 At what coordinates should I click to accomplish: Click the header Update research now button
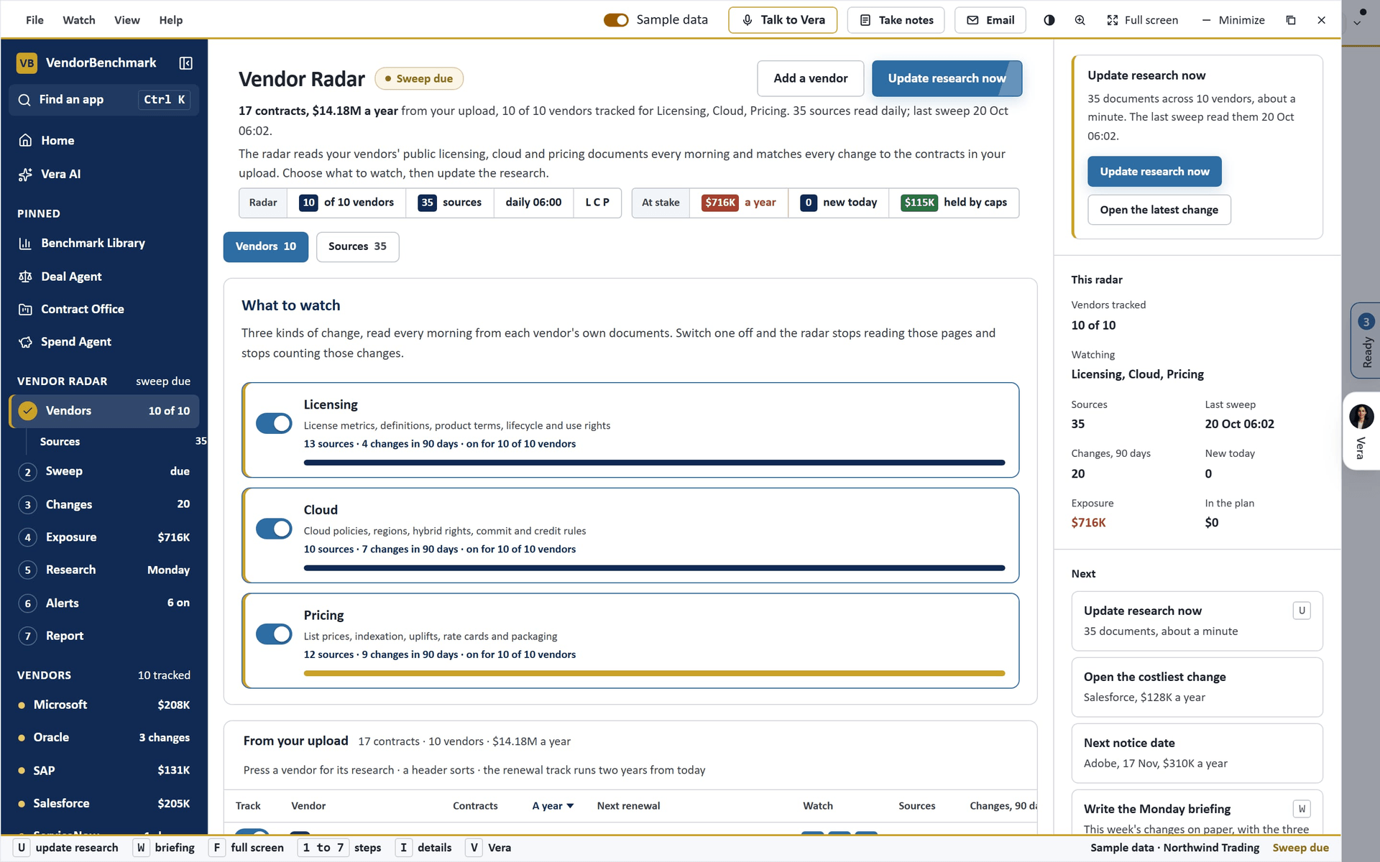point(947,78)
